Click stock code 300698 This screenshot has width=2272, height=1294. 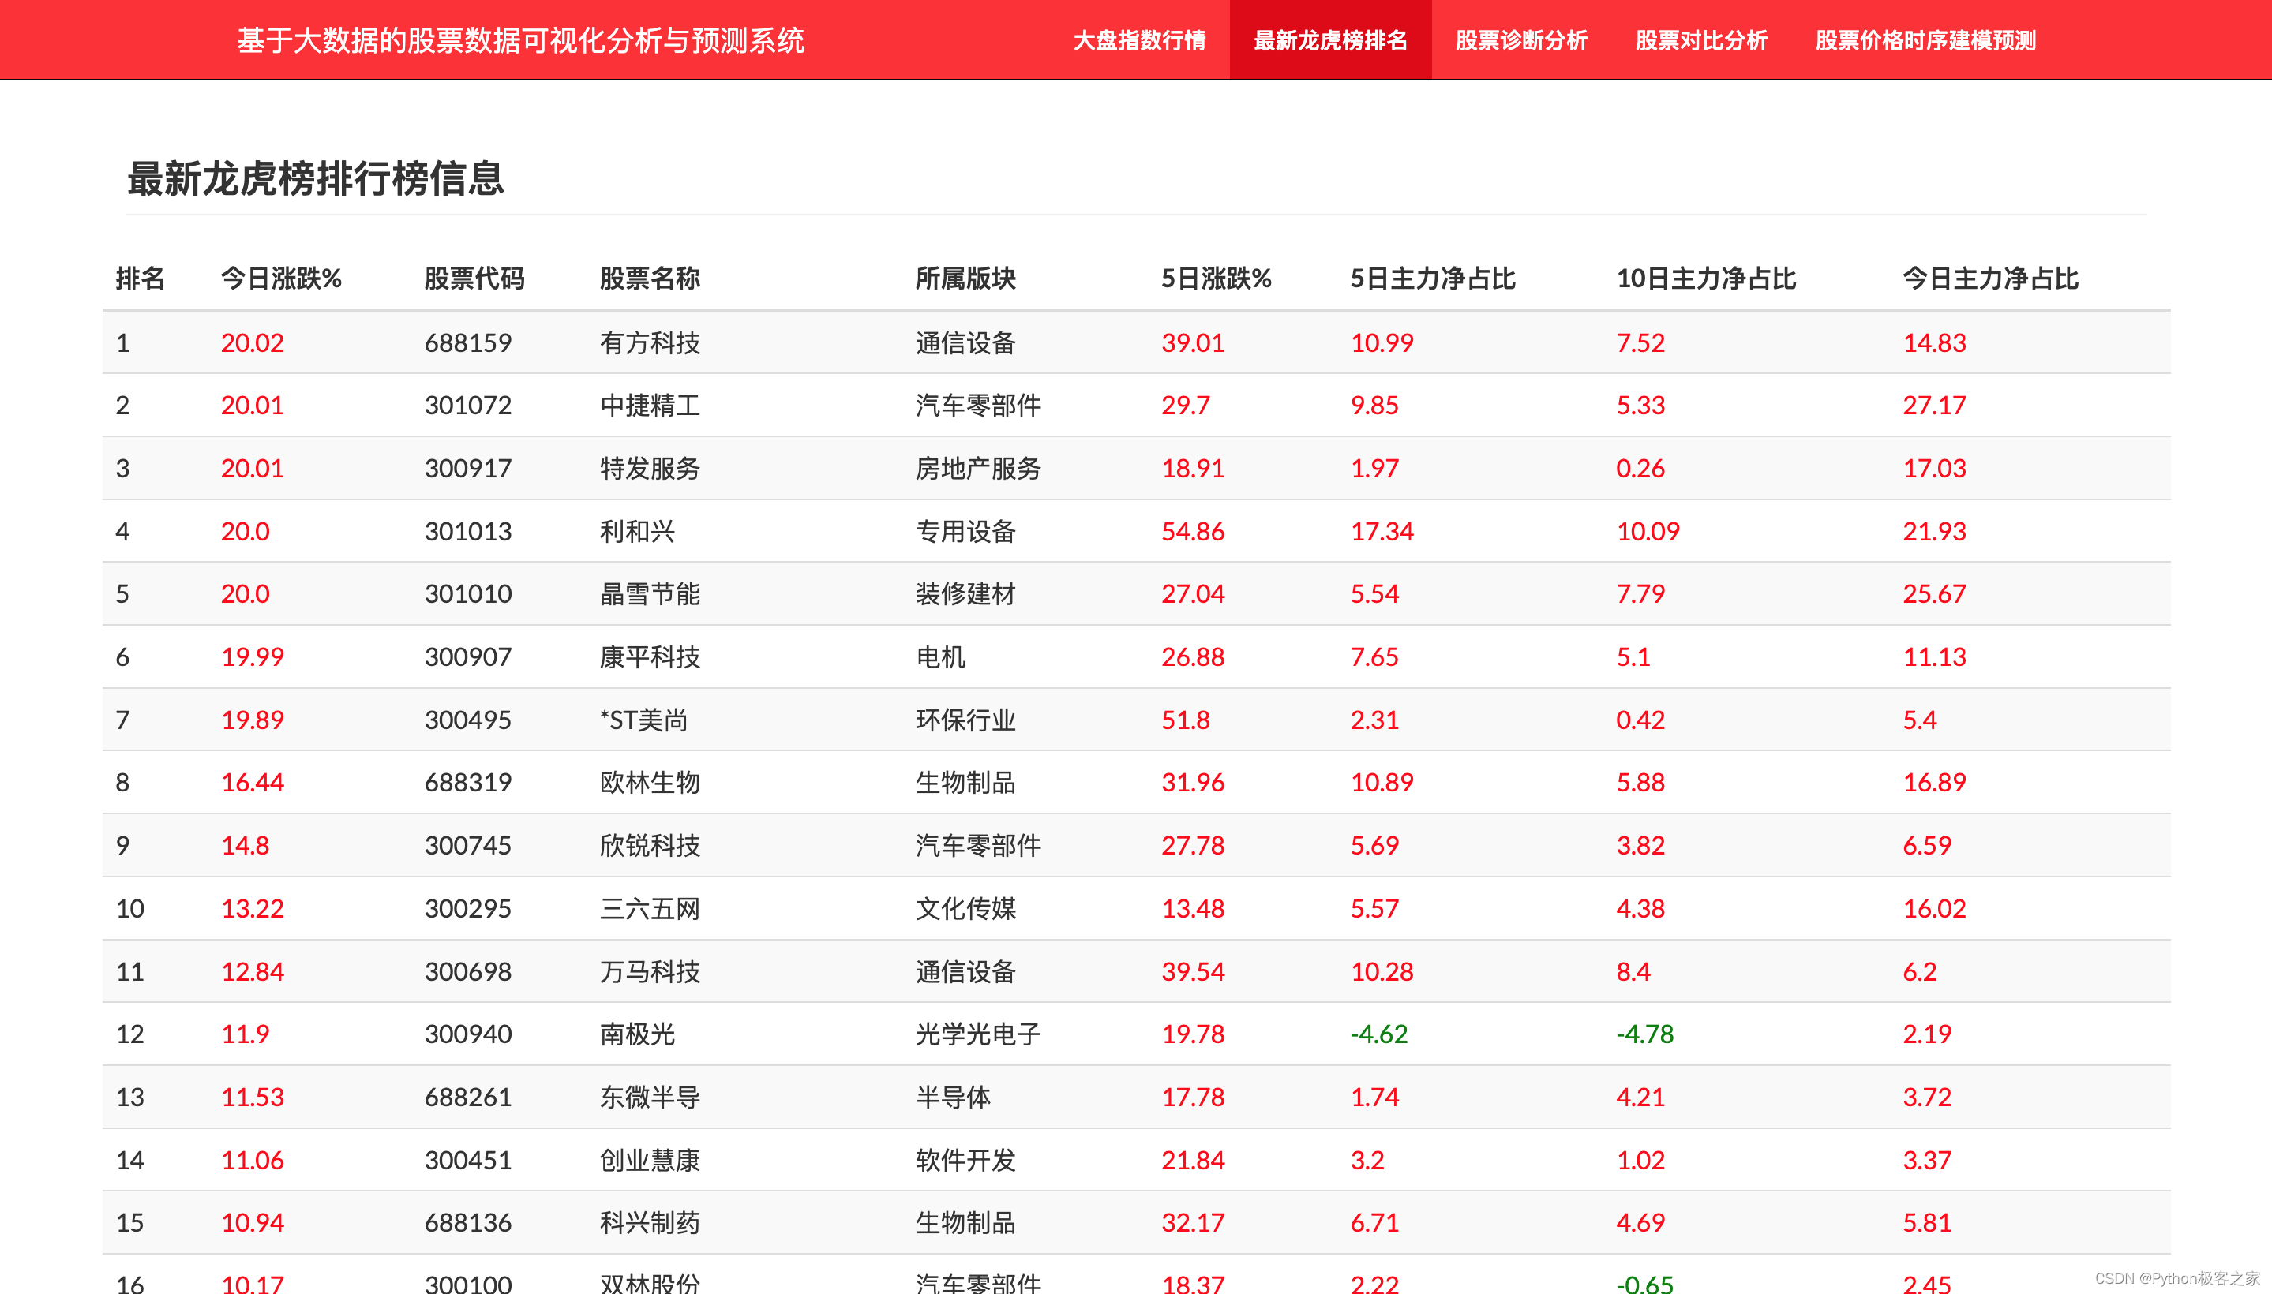(x=467, y=971)
